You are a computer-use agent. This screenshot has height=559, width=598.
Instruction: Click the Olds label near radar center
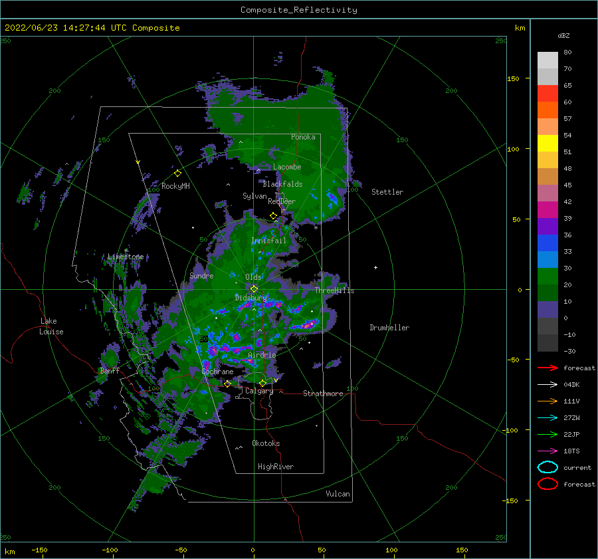click(x=253, y=277)
